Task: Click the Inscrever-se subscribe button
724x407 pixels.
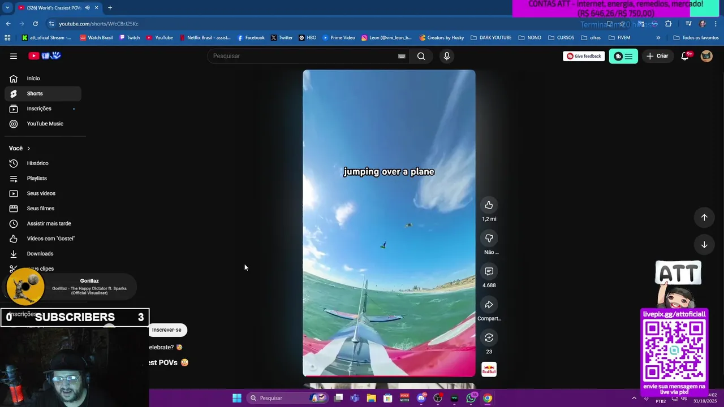Action: (x=167, y=330)
